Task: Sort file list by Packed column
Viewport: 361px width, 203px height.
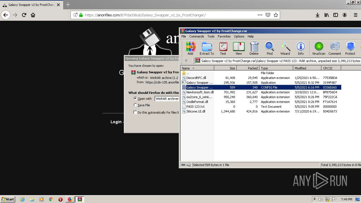Action: [248, 68]
